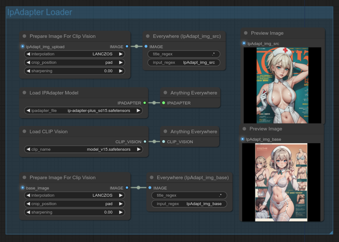Open LANCZOS interpolation list in base_image node

75,195
